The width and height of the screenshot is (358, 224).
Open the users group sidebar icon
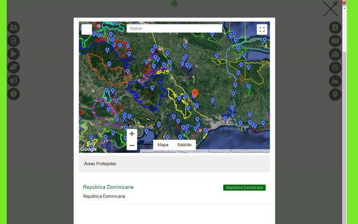[x=14, y=27]
